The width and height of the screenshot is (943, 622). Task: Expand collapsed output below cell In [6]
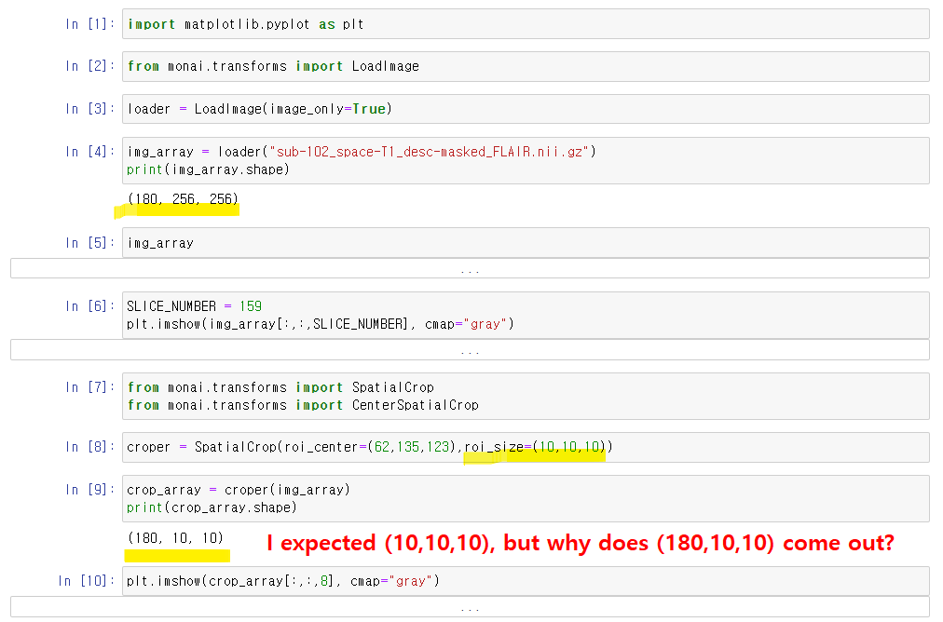pos(470,350)
